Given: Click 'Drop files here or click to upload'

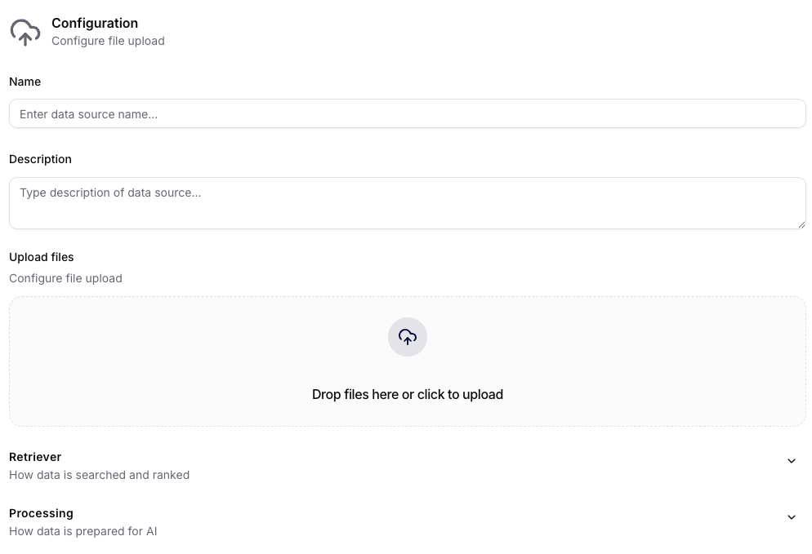Looking at the screenshot, I should click(x=408, y=394).
